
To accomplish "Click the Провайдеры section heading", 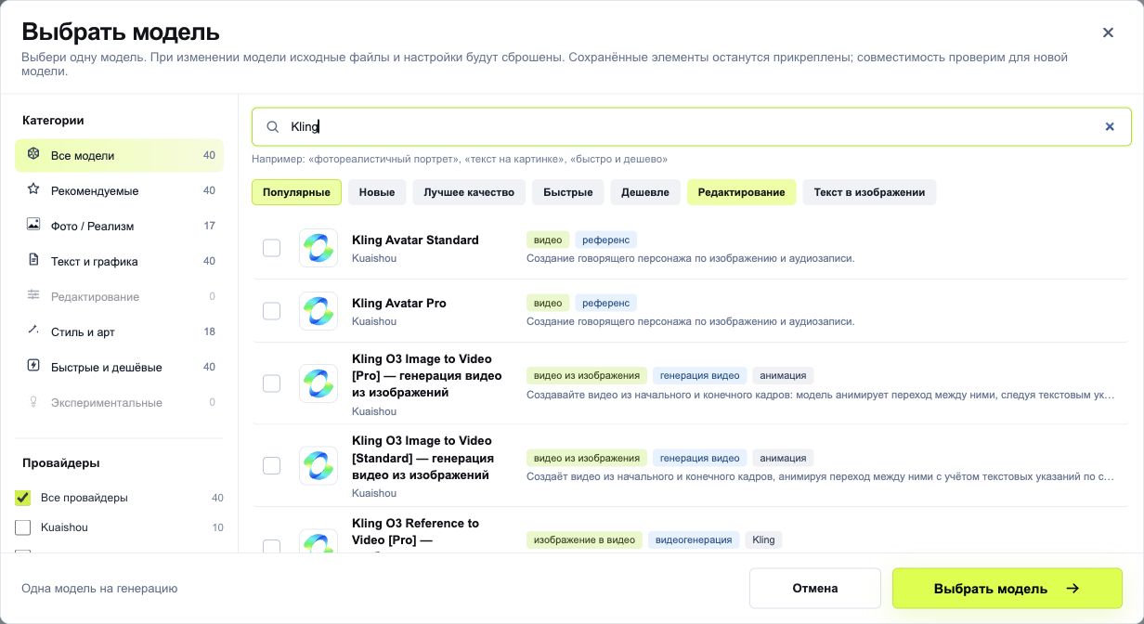I will tap(61, 462).
